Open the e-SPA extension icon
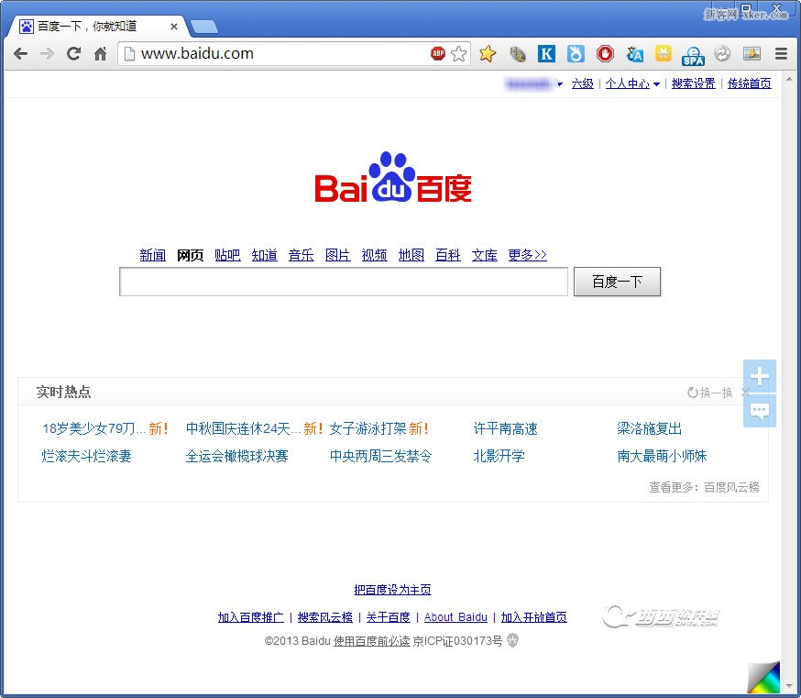 693,55
